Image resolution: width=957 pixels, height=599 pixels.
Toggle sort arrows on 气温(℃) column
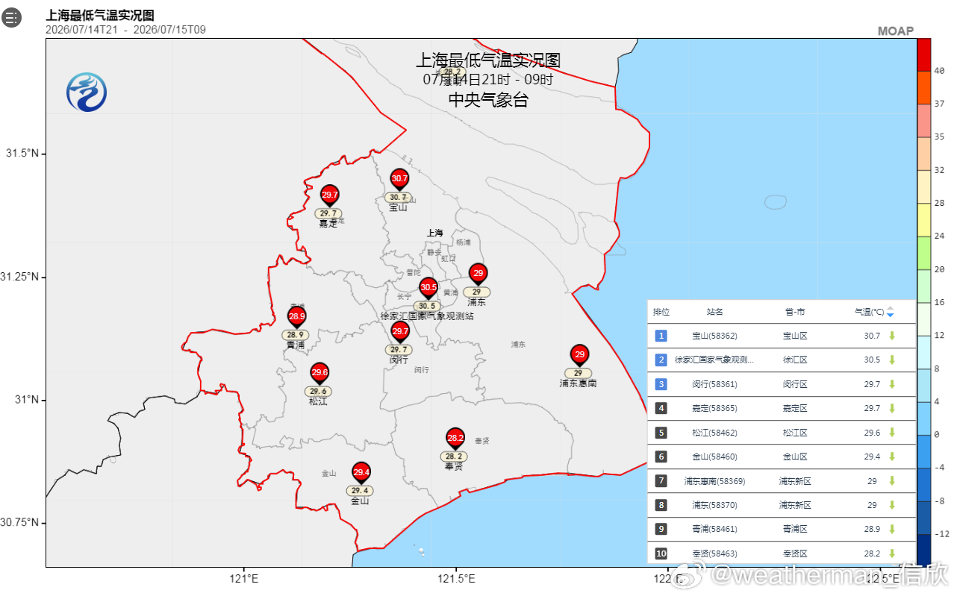890,312
